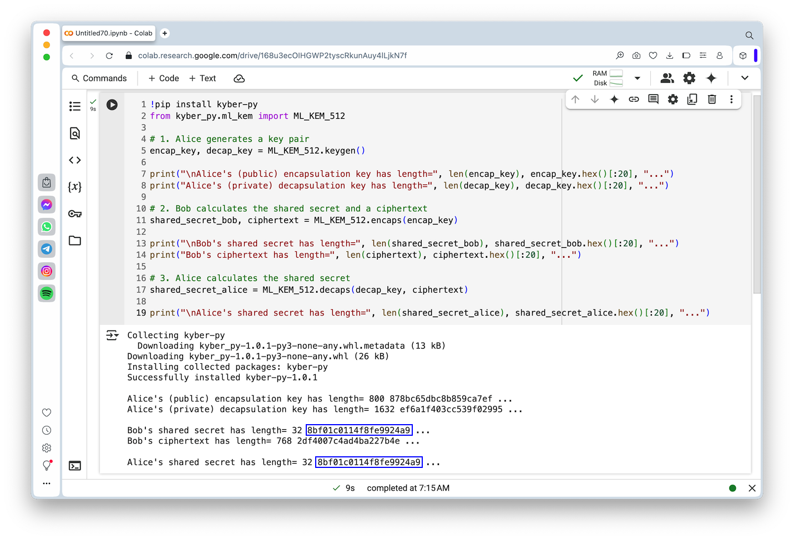Open find and replace sidebar icon
794x540 pixels.
[75, 133]
